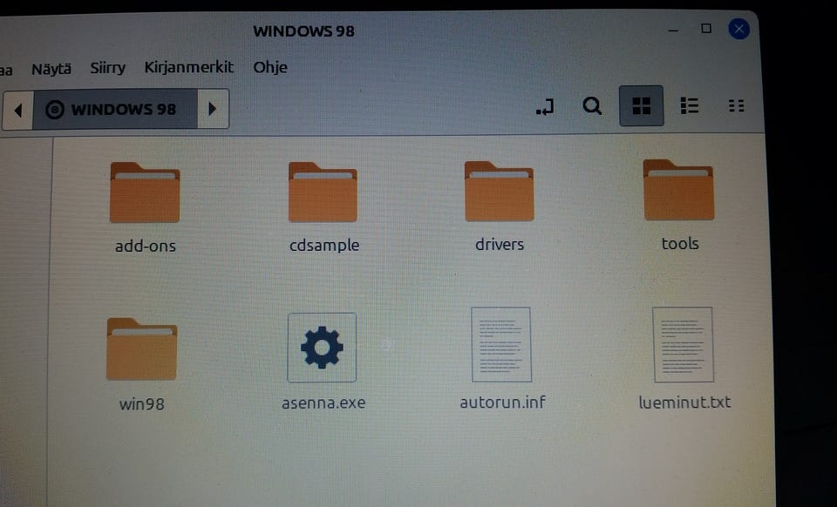Click the asenna.exe file name label
The width and height of the screenshot is (837, 507).
(x=323, y=402)
